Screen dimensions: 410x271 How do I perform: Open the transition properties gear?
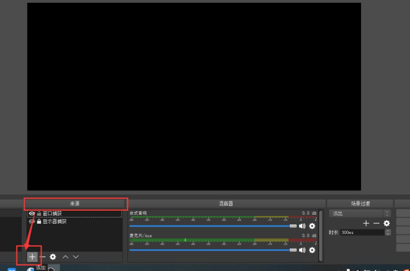pyautogui.click(x=387, y=223)
